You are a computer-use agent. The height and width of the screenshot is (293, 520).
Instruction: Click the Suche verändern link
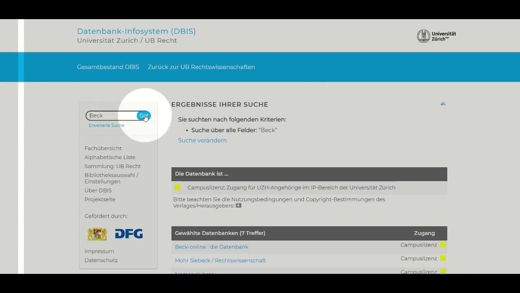coord(202,140)
